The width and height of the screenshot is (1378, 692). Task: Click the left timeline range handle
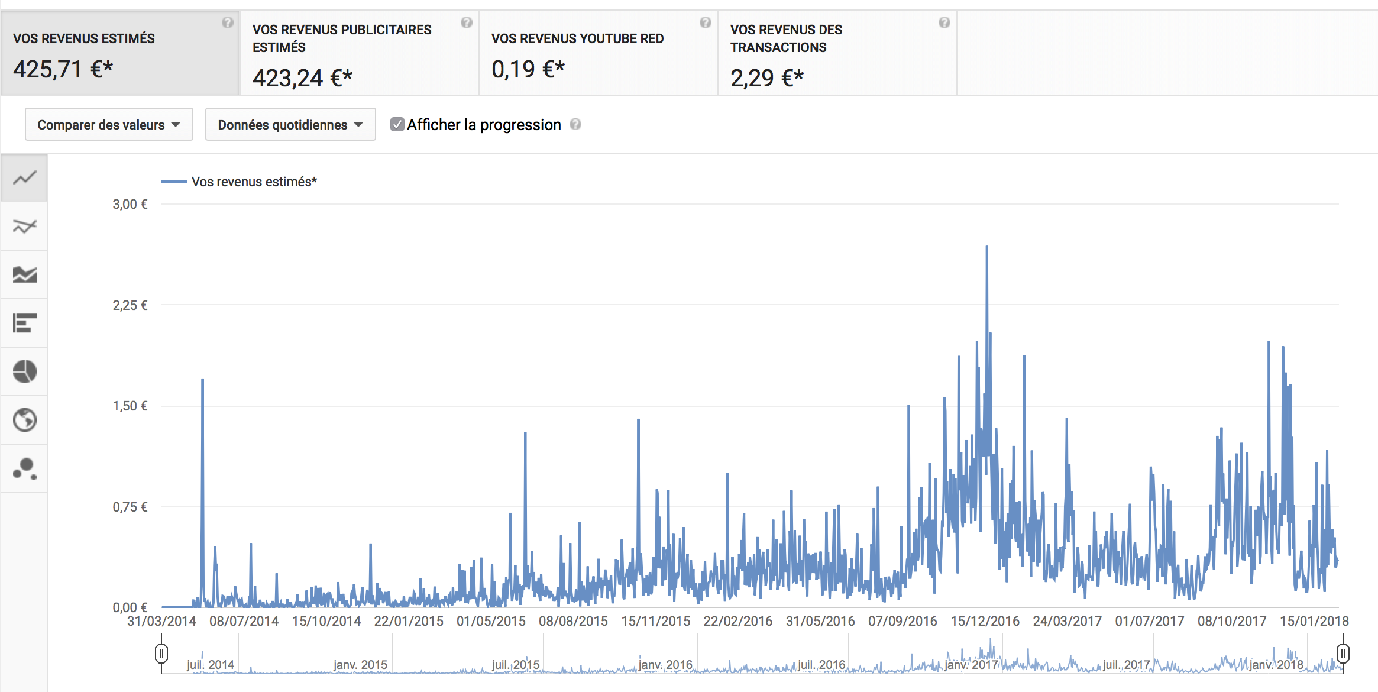(x=161, y=654)
